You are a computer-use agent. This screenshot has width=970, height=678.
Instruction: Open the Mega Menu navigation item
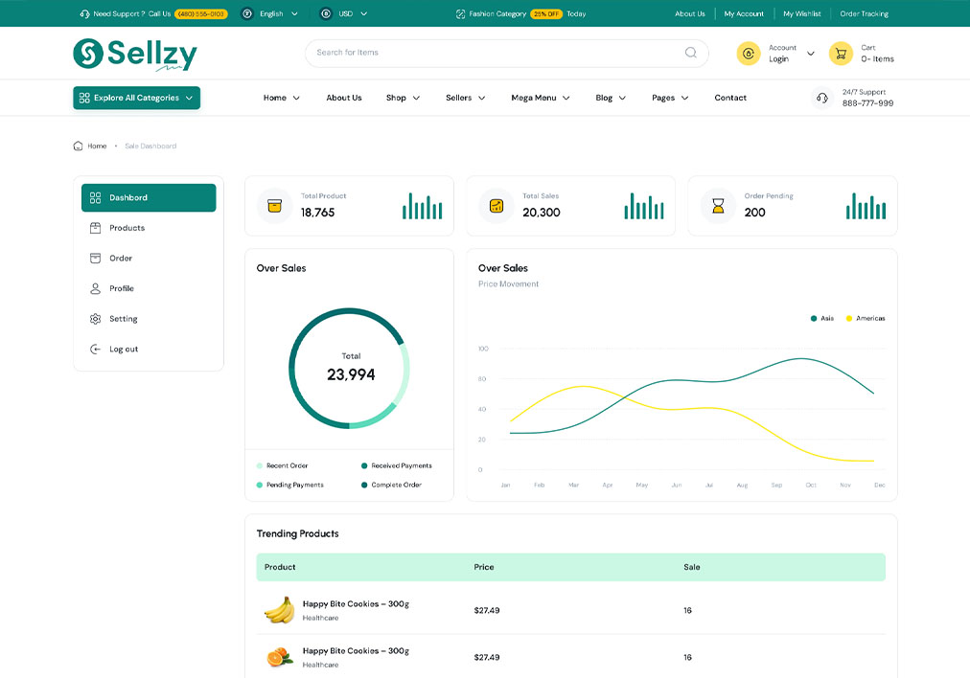[540, 98]
